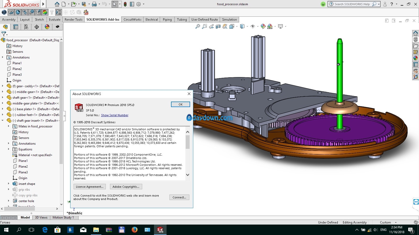This screenshot has width=419, height=235.
Task: Open the Apply Scene dropdown arrow
Action: coord(275,26)
